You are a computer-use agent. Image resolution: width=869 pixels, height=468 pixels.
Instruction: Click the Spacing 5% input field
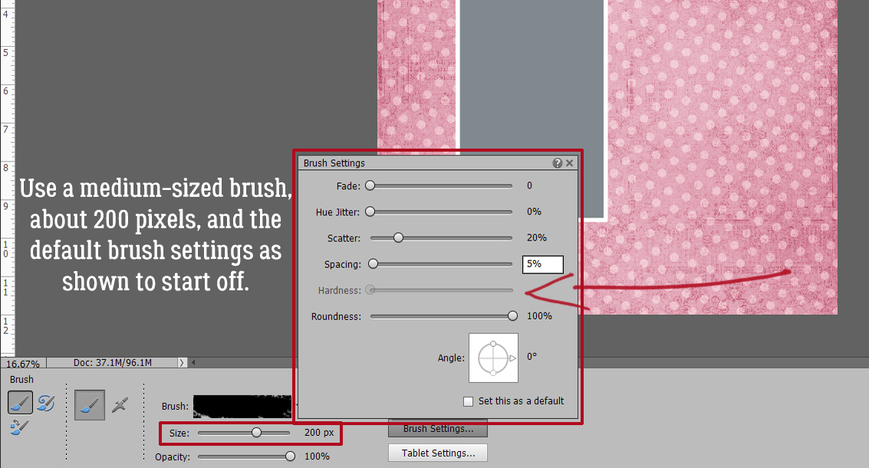click(542, 264)
